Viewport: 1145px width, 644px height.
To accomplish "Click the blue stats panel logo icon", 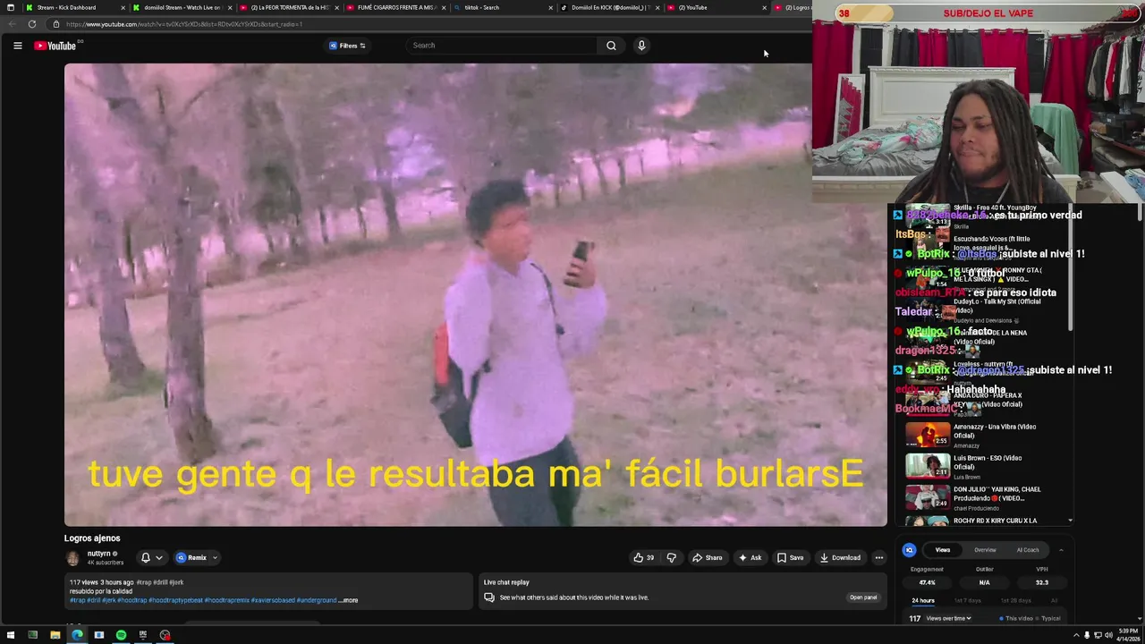I will pos(909,550).
